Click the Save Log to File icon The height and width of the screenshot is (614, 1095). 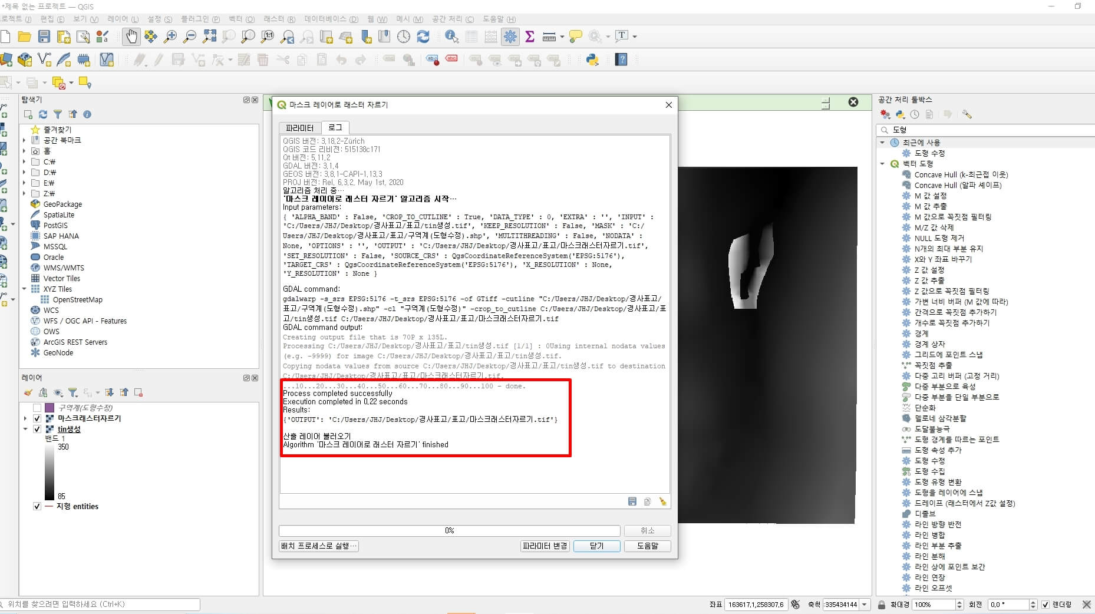coord(632,501)
